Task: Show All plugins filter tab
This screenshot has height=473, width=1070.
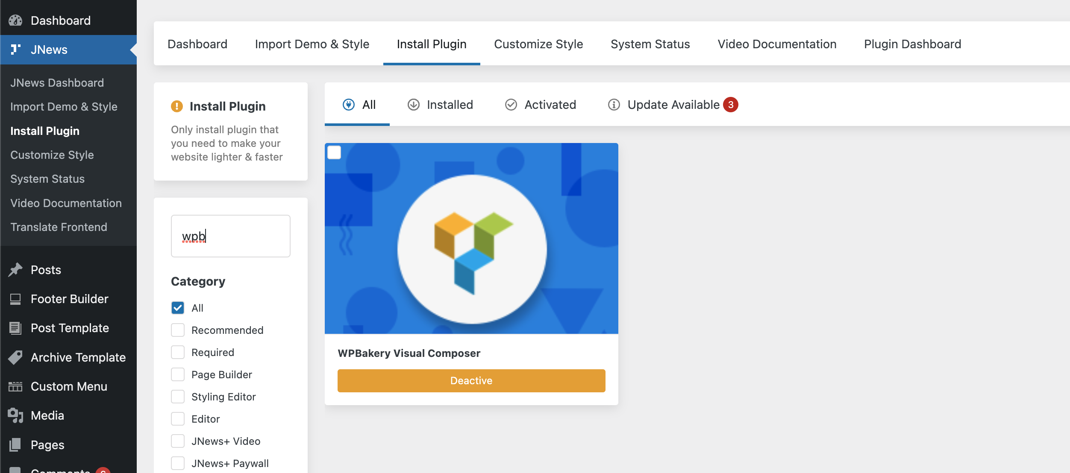Action: pos(357,105)
